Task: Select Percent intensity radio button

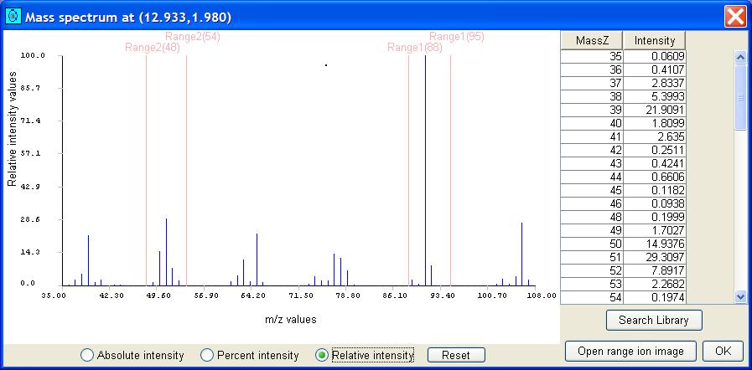Action: tap(207, 355)
